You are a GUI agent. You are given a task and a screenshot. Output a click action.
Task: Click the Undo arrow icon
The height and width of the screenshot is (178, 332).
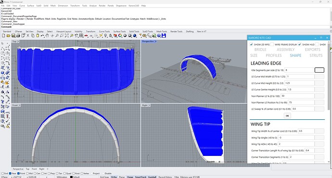coord(42,36)
